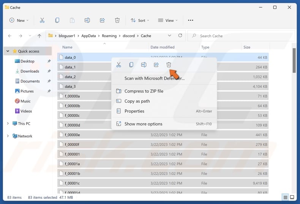Click the Copy icon in the toolbar

point(57,20)
